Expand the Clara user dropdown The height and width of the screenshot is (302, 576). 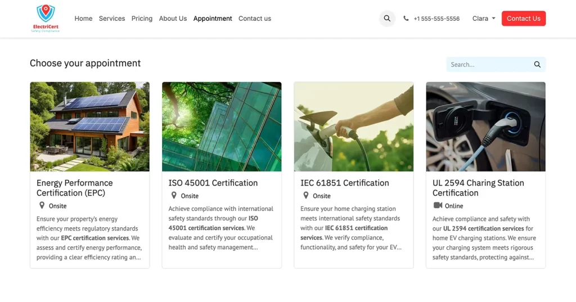(x=484, y=19)
